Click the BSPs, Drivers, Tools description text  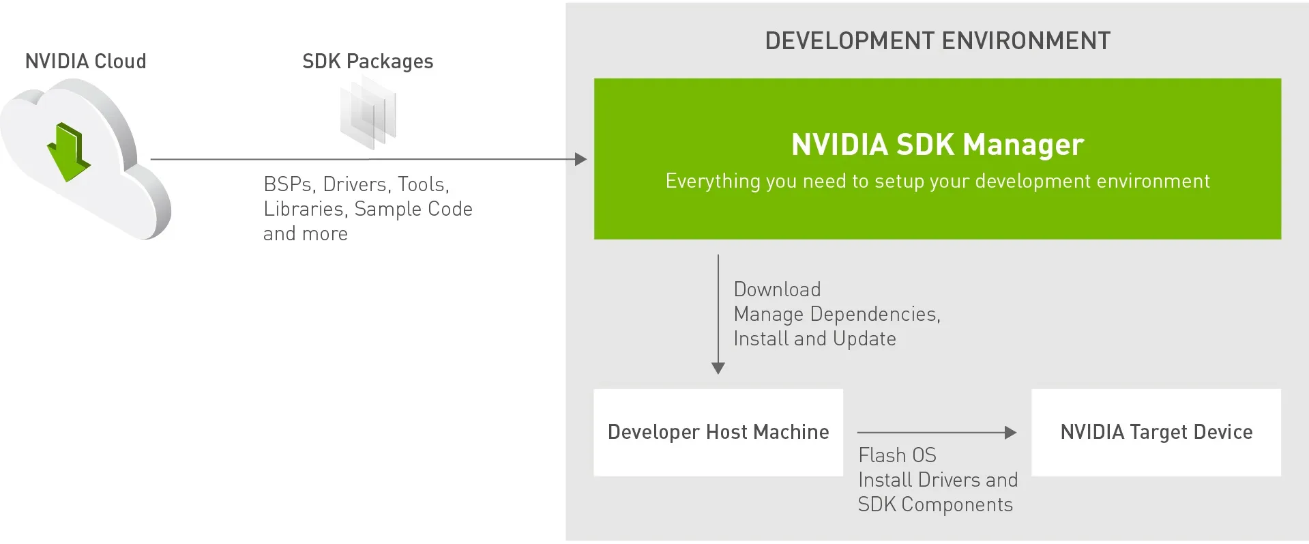(368, 209)
